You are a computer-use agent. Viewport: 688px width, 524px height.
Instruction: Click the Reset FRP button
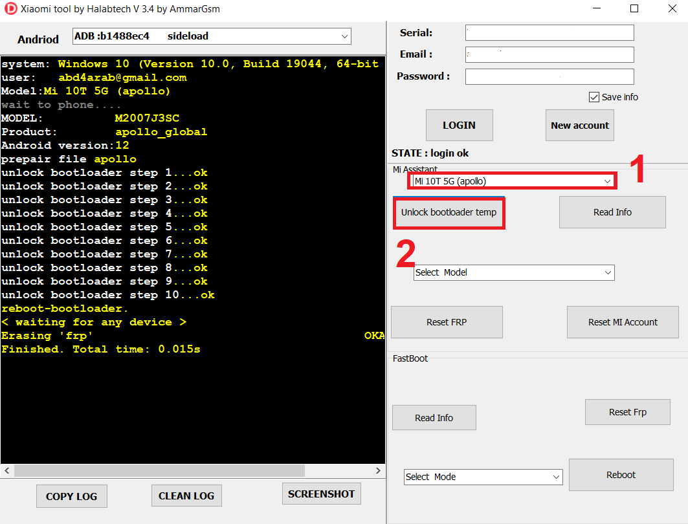[x=447, y=322]
